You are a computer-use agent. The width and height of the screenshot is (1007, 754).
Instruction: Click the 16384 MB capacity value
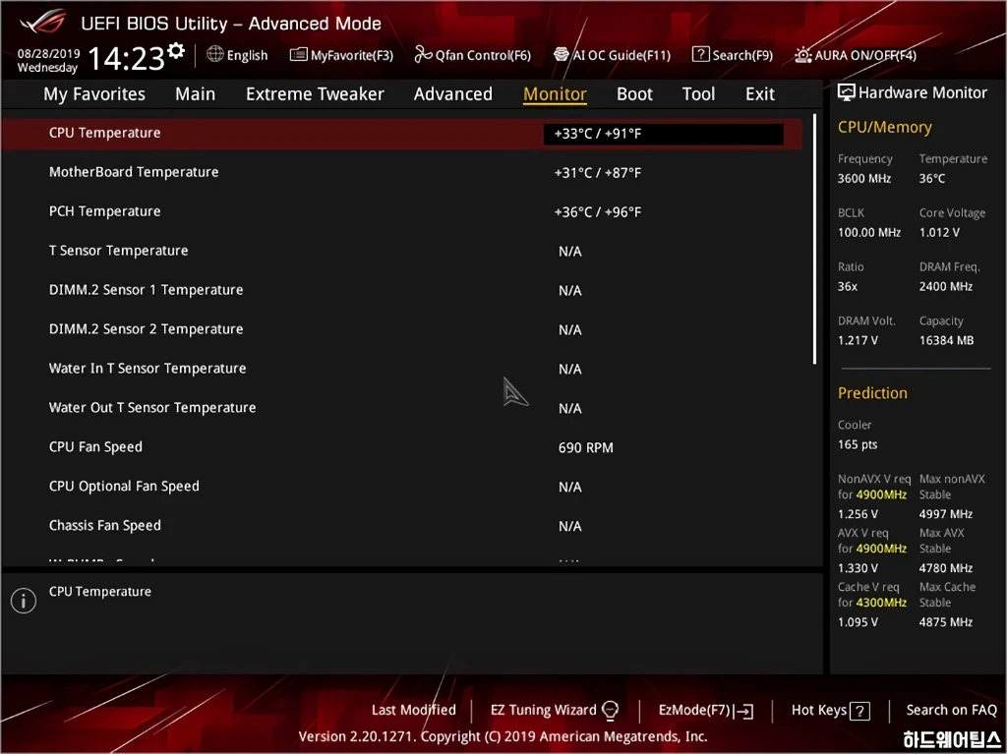[946, 340]
